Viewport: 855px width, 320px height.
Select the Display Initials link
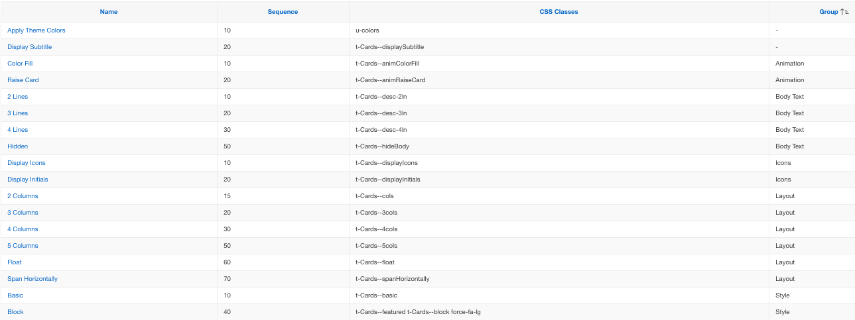(28, 180)
